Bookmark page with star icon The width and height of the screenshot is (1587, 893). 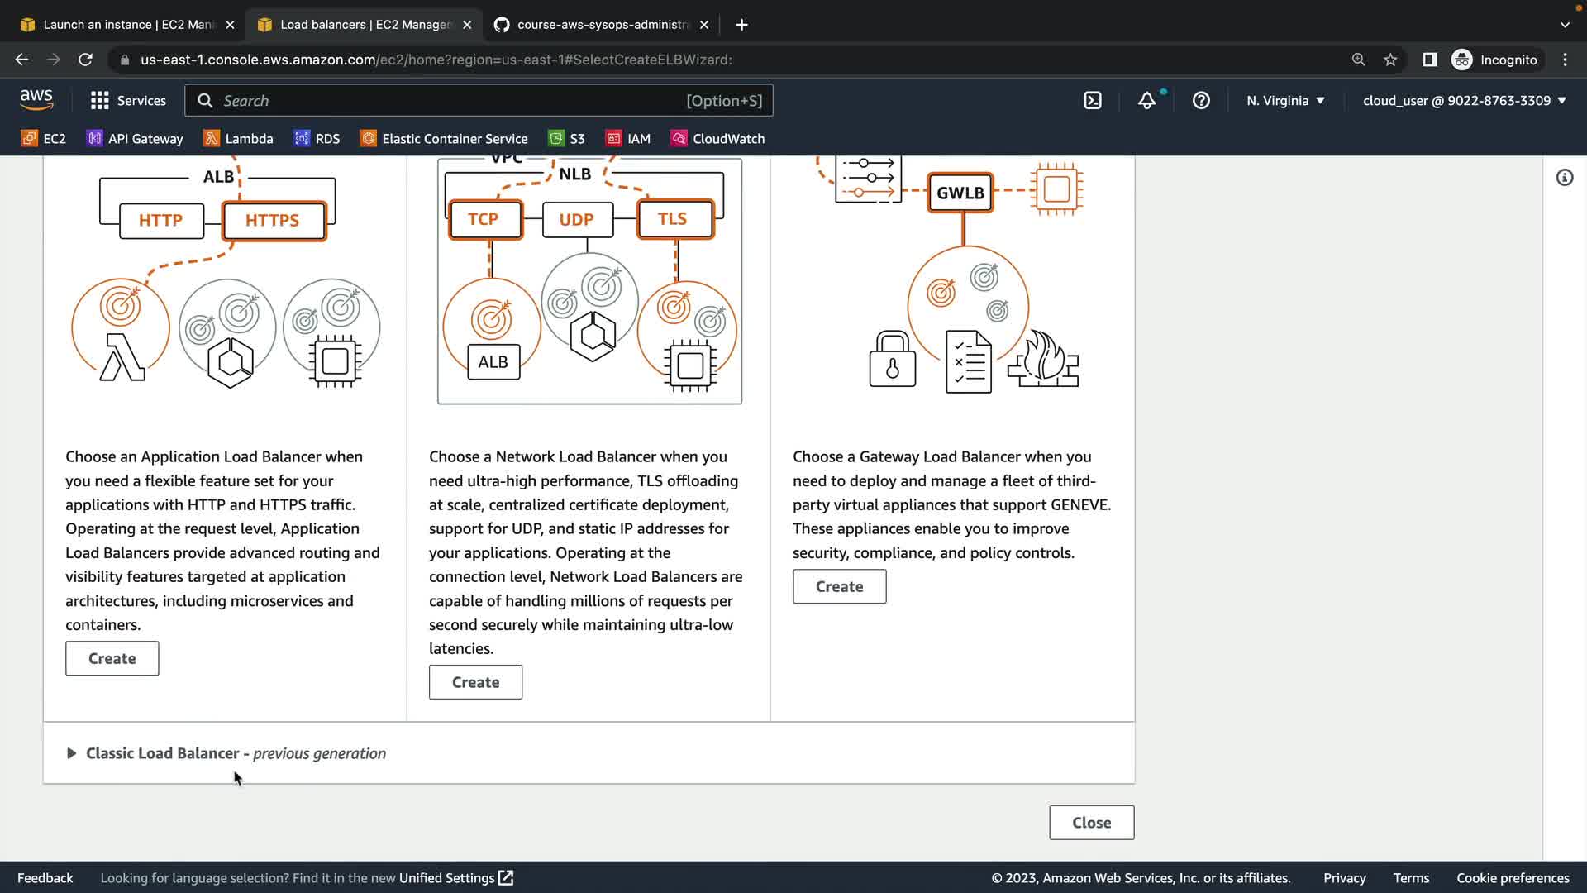1390,60
